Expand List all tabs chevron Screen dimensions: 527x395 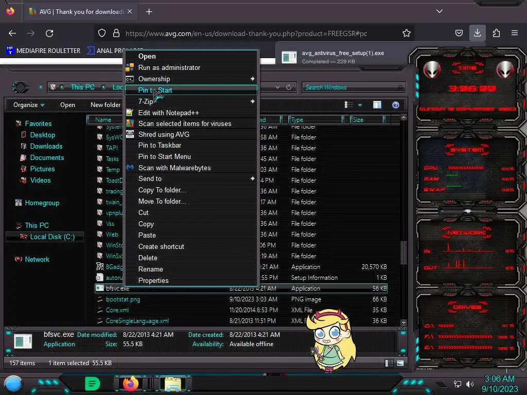click(x=440, y=11)
